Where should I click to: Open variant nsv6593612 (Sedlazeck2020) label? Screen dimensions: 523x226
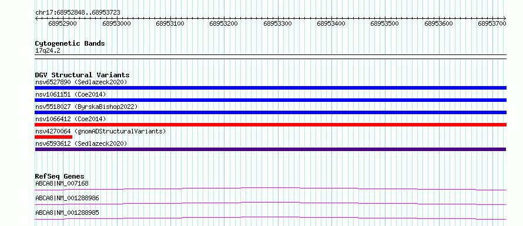[81, 143]
